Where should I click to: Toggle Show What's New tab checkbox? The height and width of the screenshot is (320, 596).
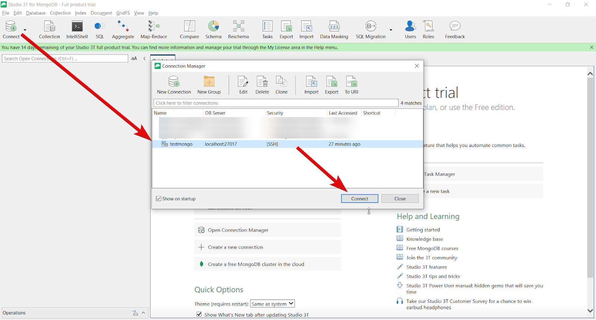tap(199, 314)
